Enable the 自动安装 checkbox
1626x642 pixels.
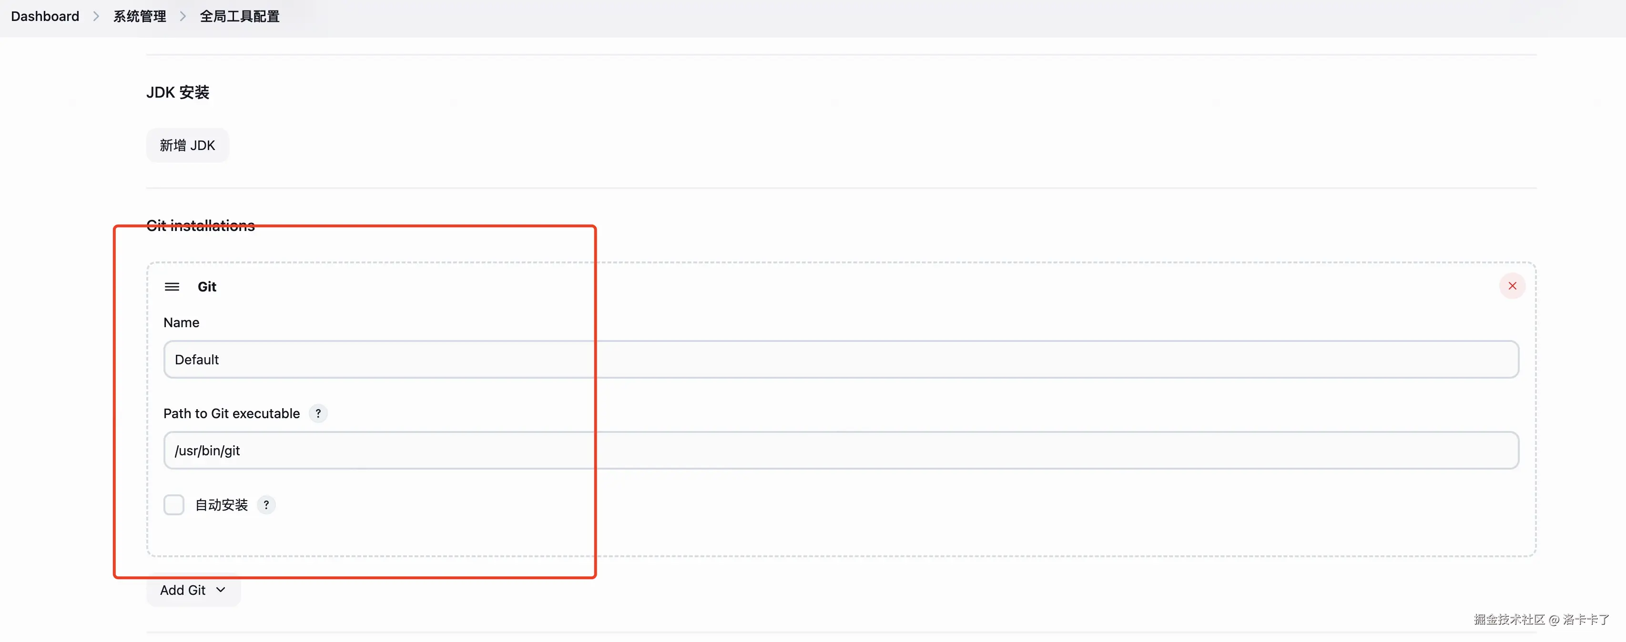tap(173, 505)
